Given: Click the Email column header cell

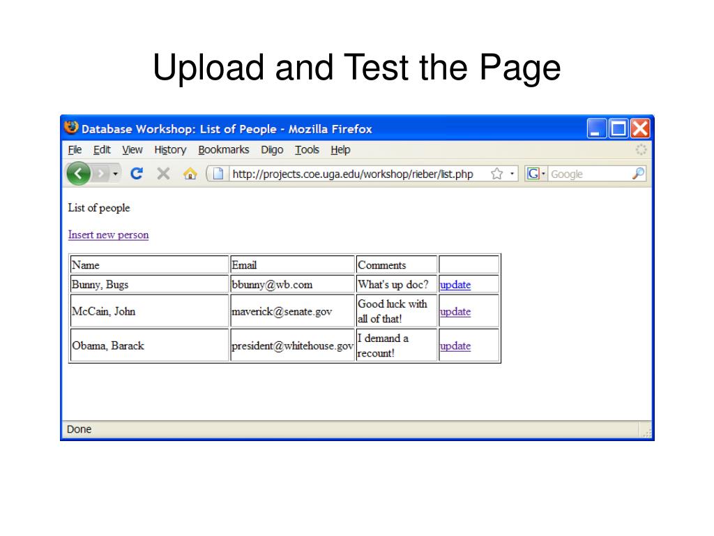Looking at the screenshot, I should point(292,265).
